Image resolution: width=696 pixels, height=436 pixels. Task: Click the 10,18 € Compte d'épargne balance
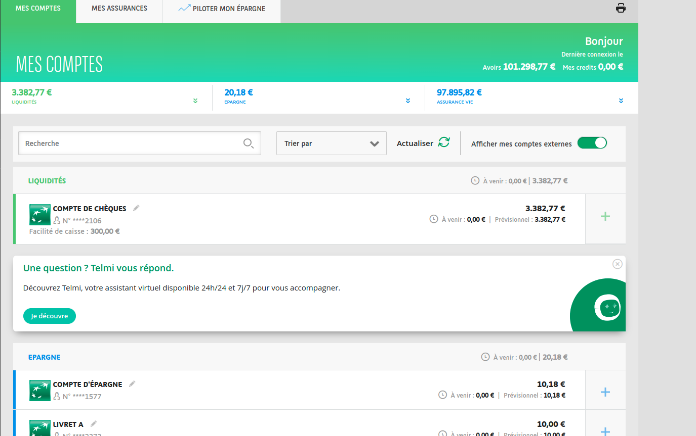click(x=551, y=384)
